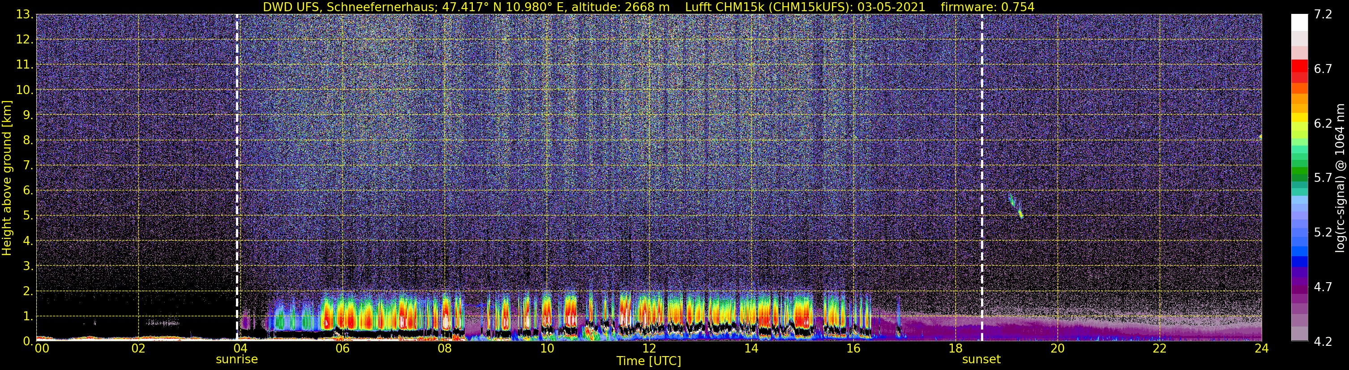Click the white swatch at top of colorbar

(x=1299, y=22)
